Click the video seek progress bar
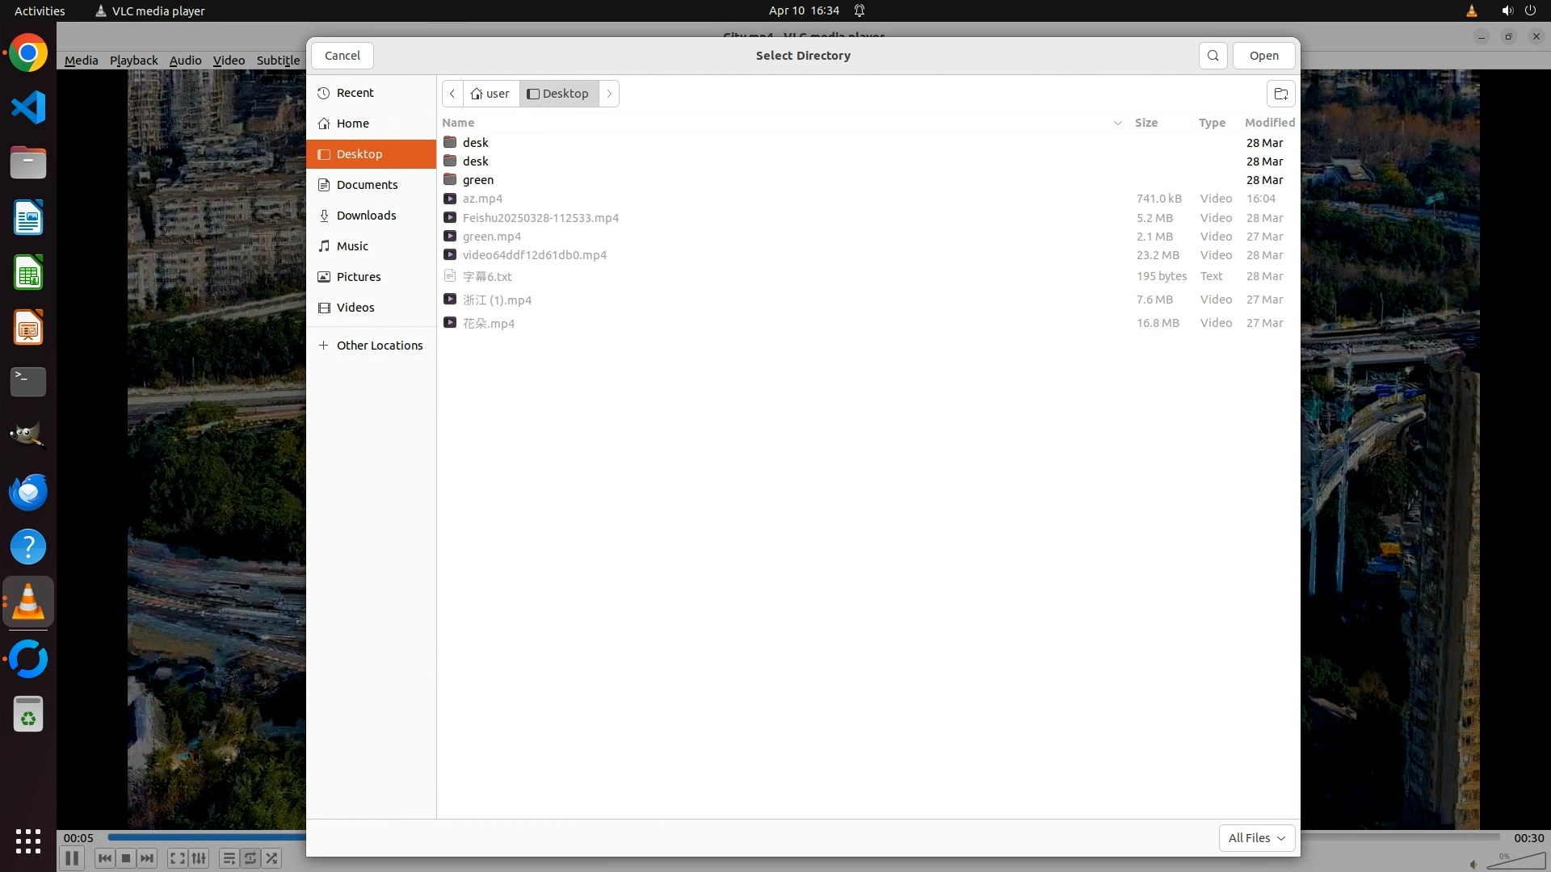This screenshot has width=1551, height=872. click(206, 837)
